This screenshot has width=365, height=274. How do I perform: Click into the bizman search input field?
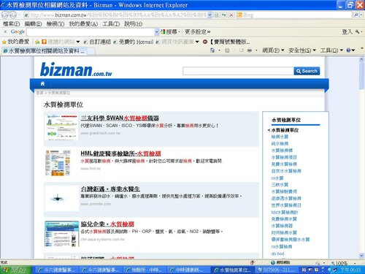pyautogui.click(x=238, y=71)
